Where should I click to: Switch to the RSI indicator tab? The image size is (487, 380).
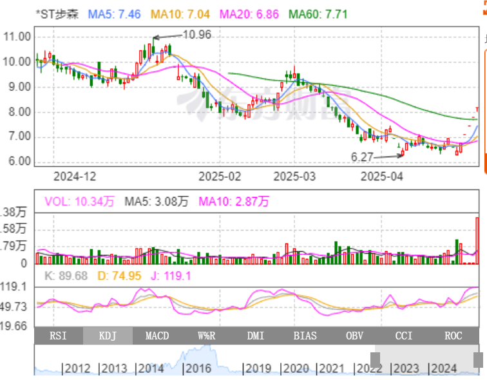[59, 336]
